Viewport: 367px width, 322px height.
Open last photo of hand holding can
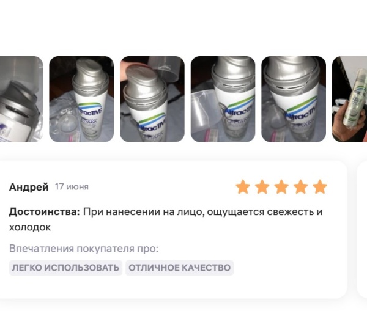pos(350,99)
